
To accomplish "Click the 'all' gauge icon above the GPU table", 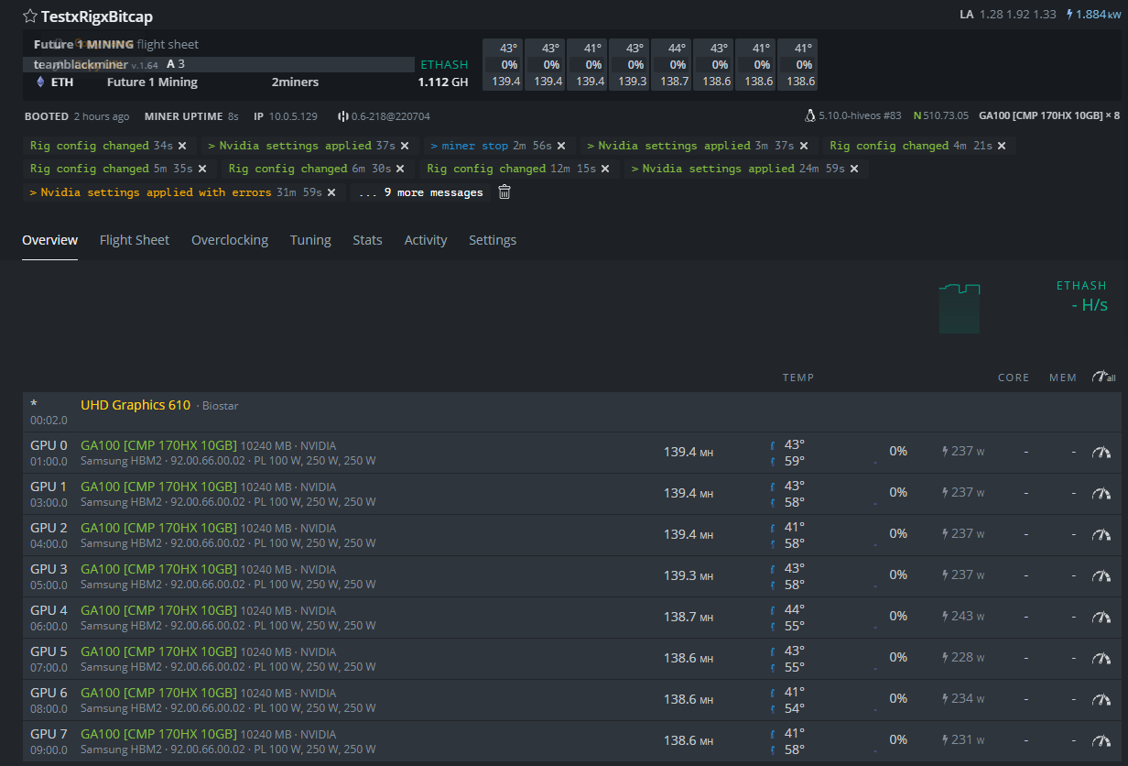I will (x=1102, y=377).
